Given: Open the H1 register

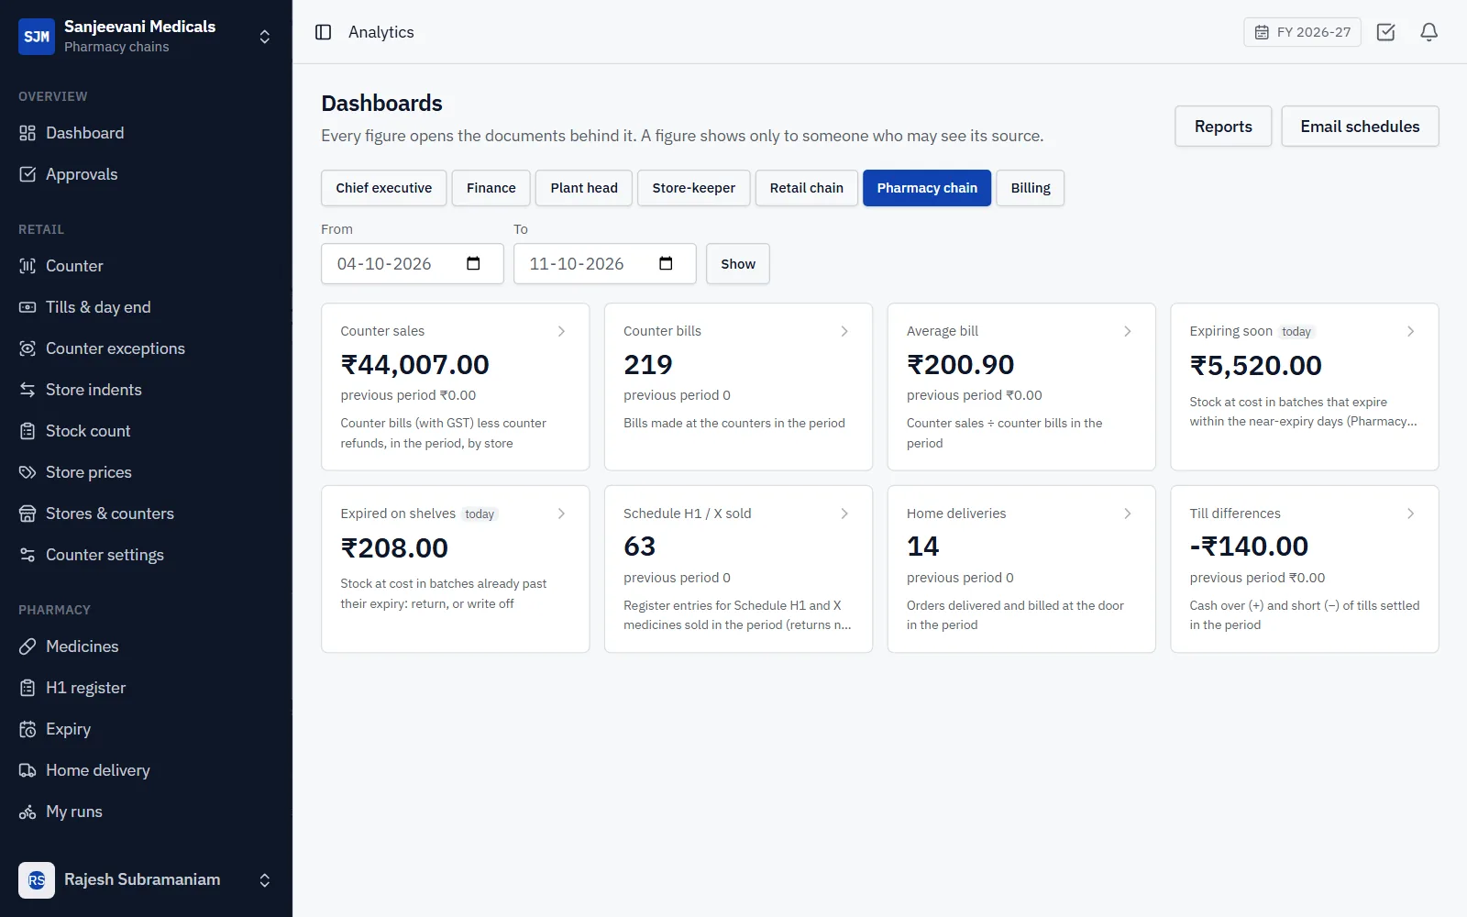Looking at the screenshot, I should 146,688.
